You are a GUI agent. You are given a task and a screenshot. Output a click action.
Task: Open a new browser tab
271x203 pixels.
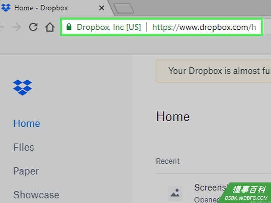(x=124, y=8)
